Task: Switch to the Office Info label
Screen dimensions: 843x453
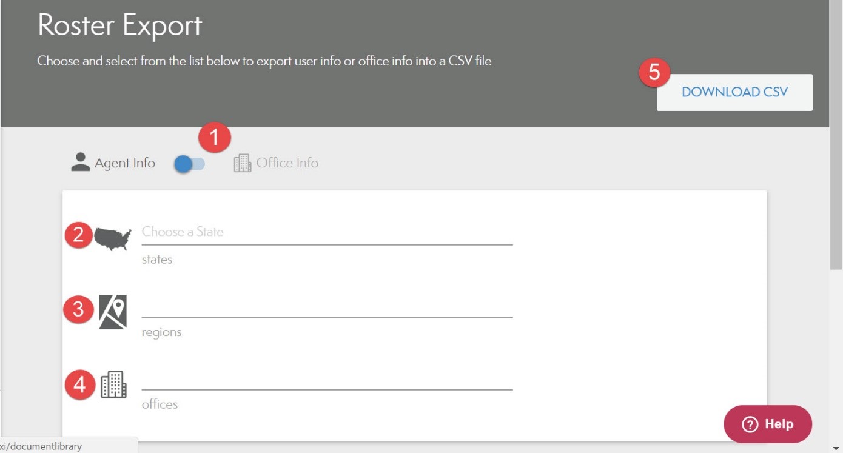Action: click(x=287, y=163)
